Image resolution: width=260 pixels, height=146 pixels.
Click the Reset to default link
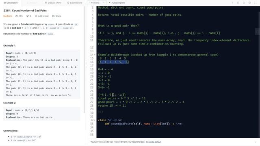coord(154,142)
